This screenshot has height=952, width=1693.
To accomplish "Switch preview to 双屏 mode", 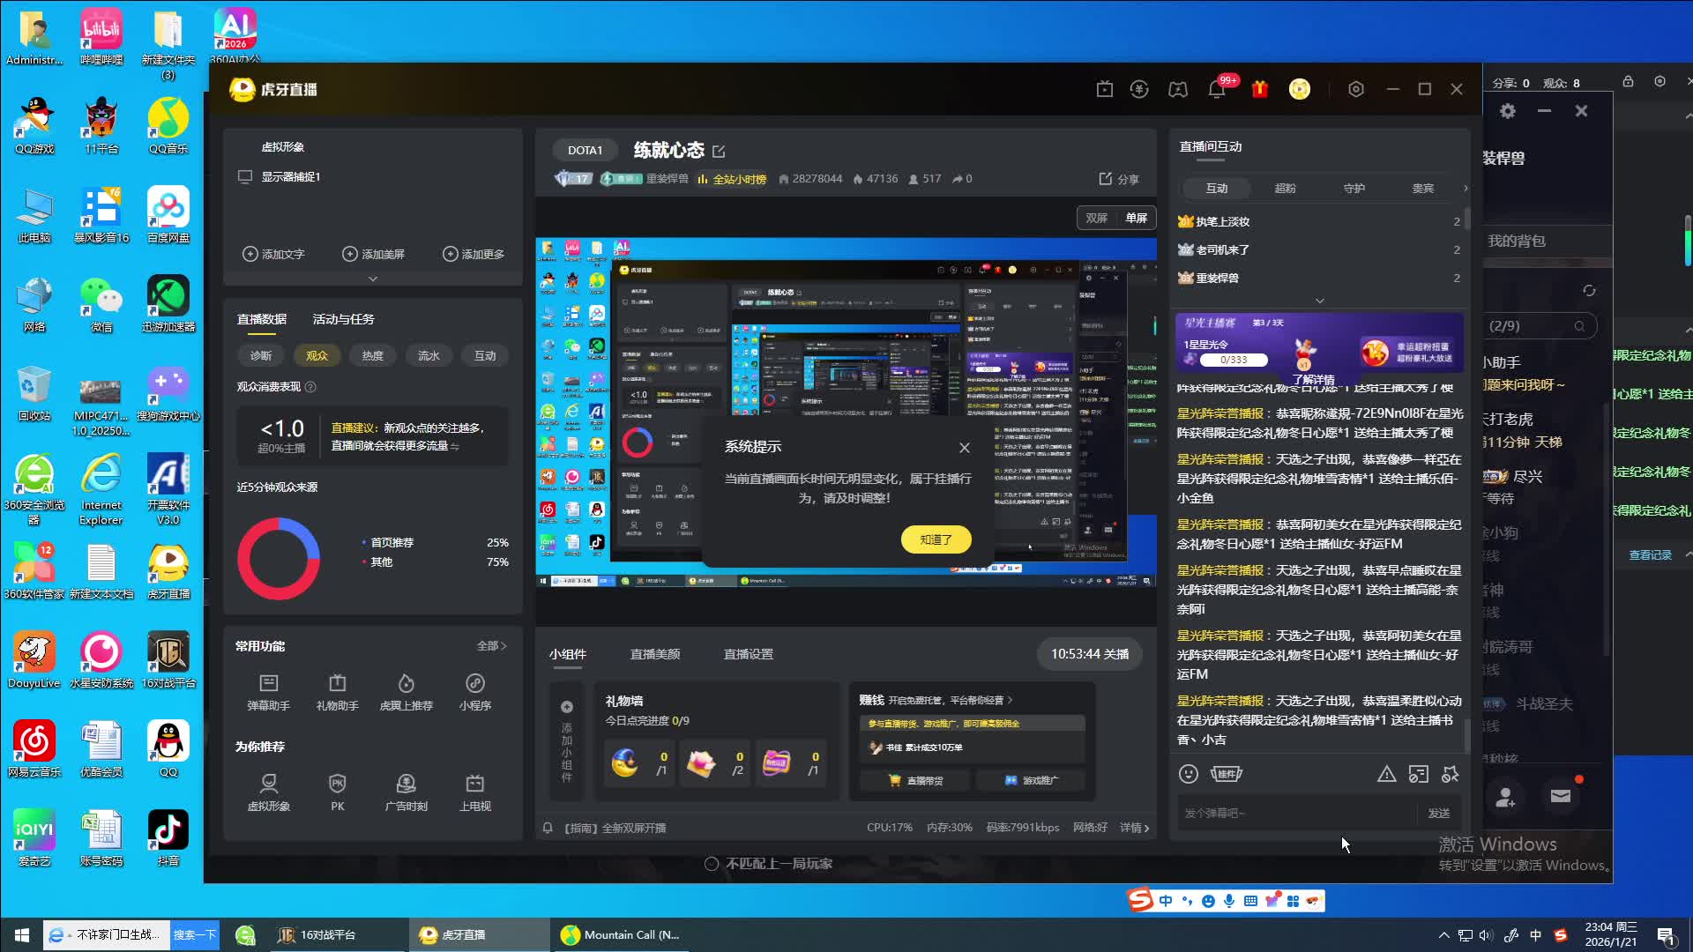I will 1096,218.
